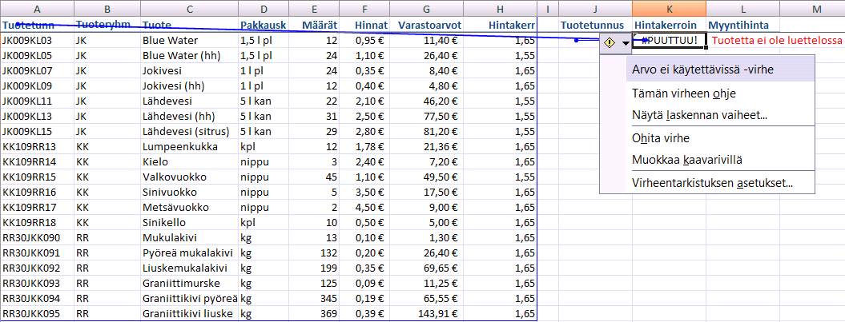Viewport: 845px width, 322px height.
Task: Click the 'Pakkausk' header cell
Action: pyautogui.click(x=264, y=26)
